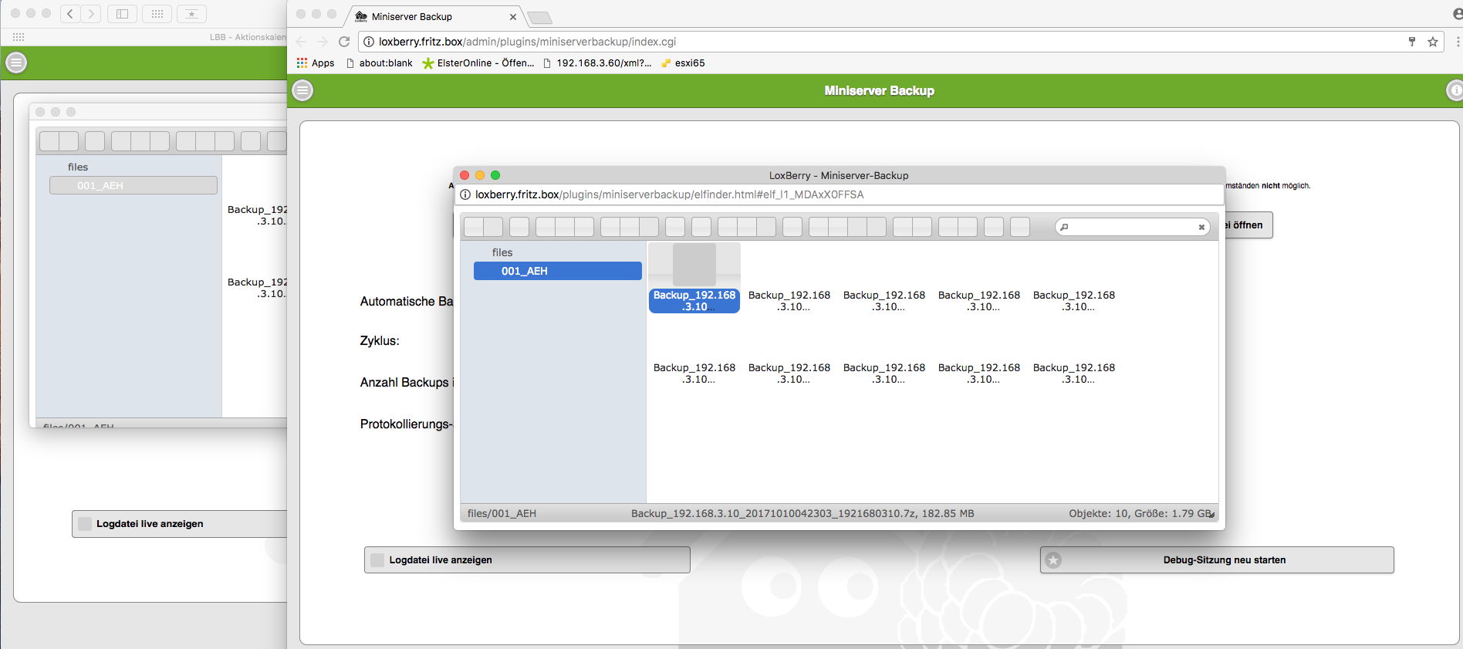The image size is (1463, 649).
Task: Select the greyed '001_AEH' folder in Safari
Action: click(133, 185)
